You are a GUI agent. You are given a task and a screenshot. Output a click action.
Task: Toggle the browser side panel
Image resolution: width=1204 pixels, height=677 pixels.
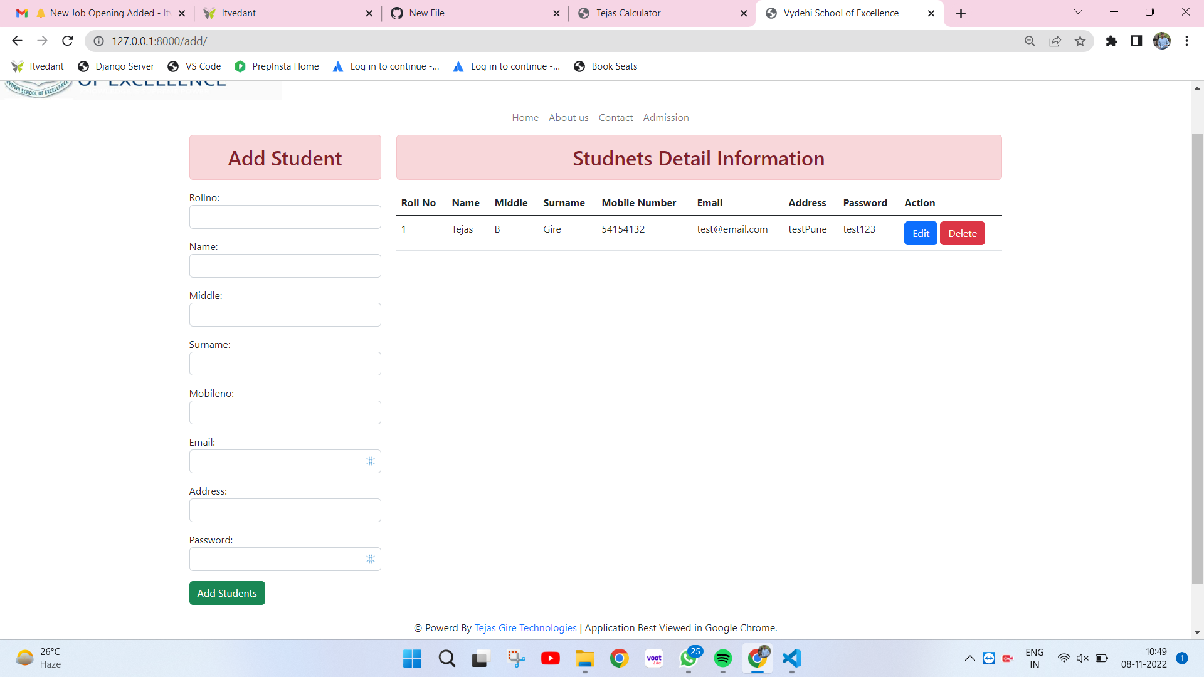1136,41
